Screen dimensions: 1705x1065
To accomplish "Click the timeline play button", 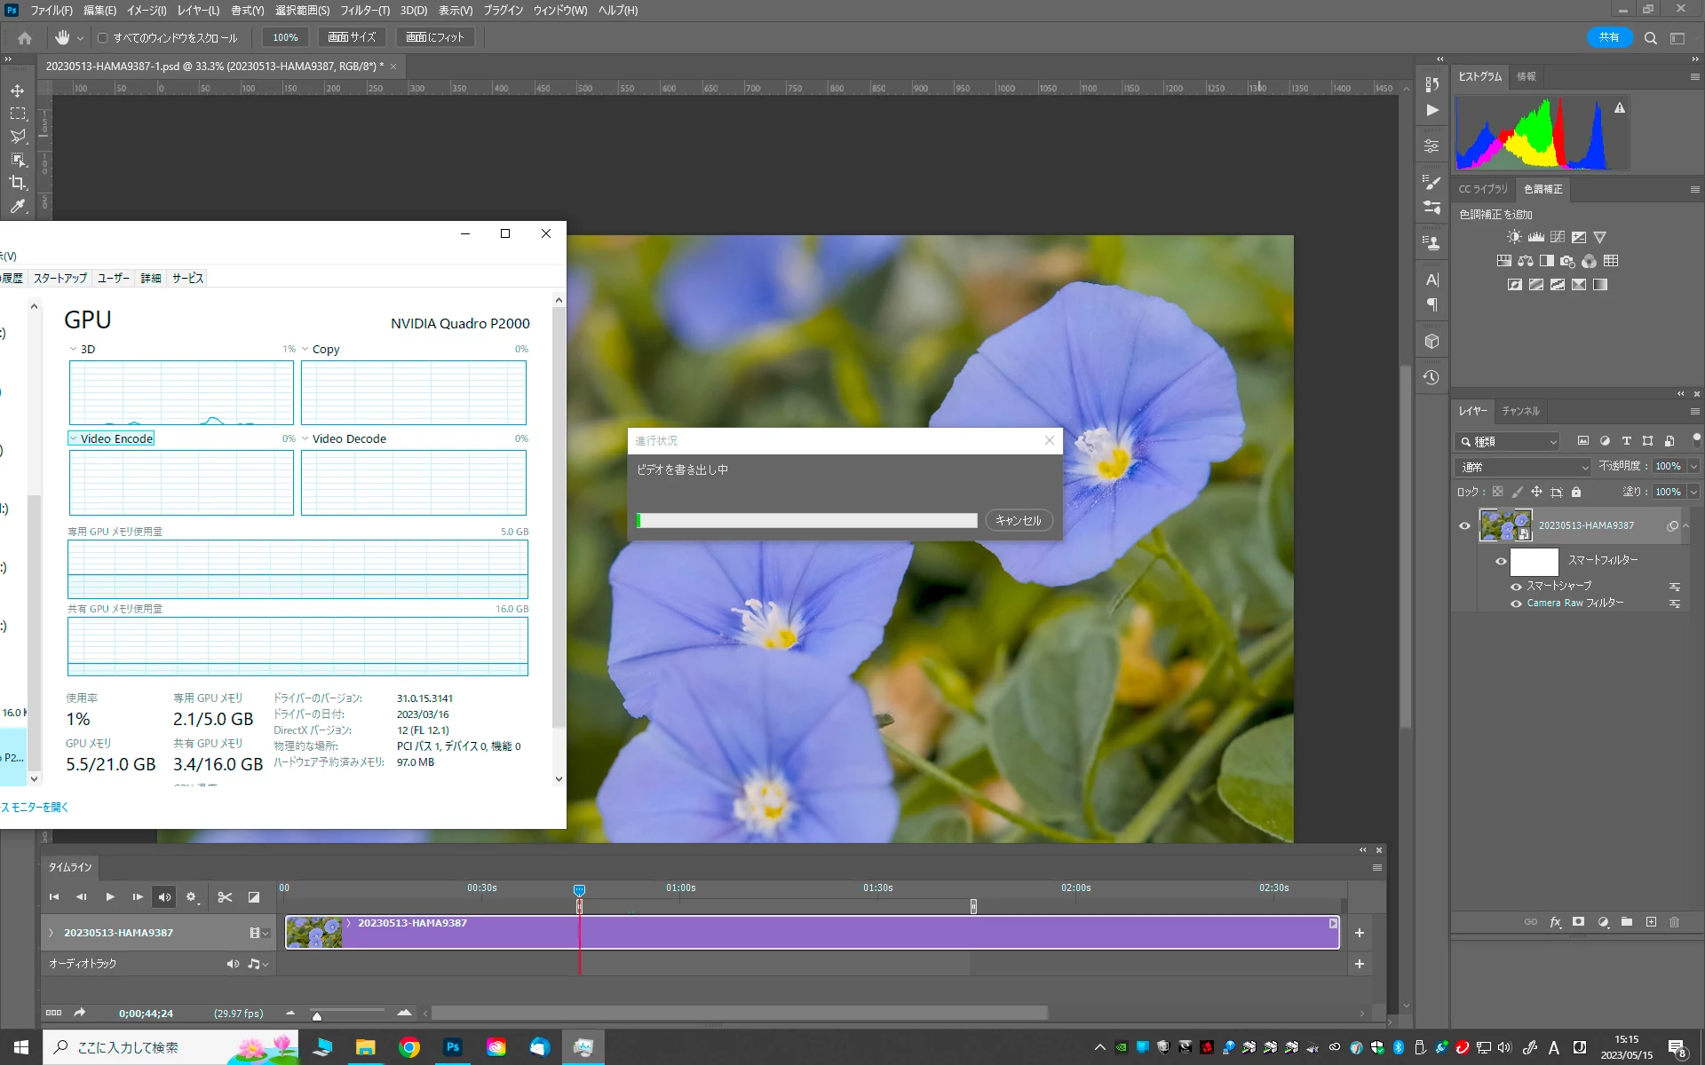I will point(110,897).
